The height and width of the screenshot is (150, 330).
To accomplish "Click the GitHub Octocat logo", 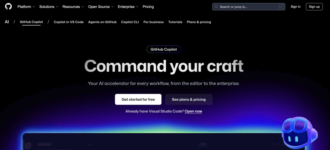I will 8,6.
